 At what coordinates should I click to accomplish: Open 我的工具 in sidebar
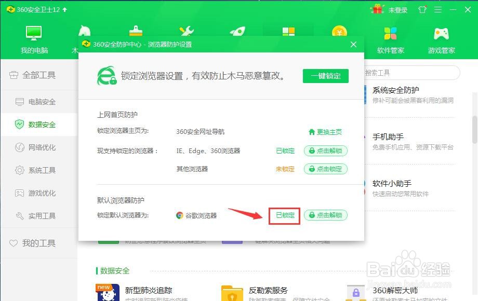[x=39, y=243]
